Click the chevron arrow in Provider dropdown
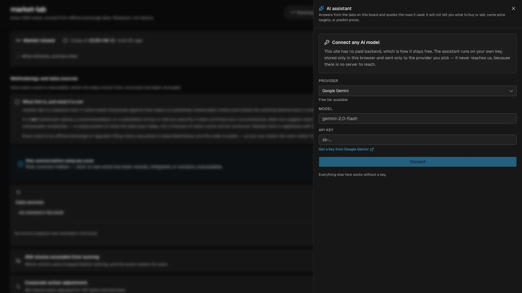The width and height of the screenshot is (522, 293). [x=511, y=91]
